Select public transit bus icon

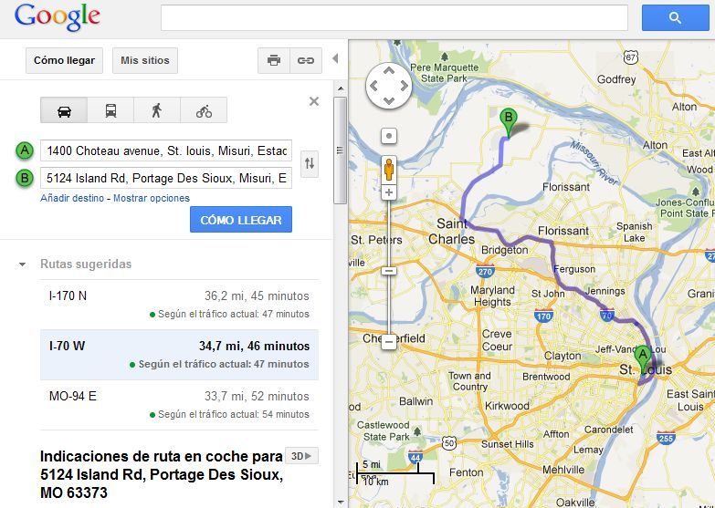110,110
